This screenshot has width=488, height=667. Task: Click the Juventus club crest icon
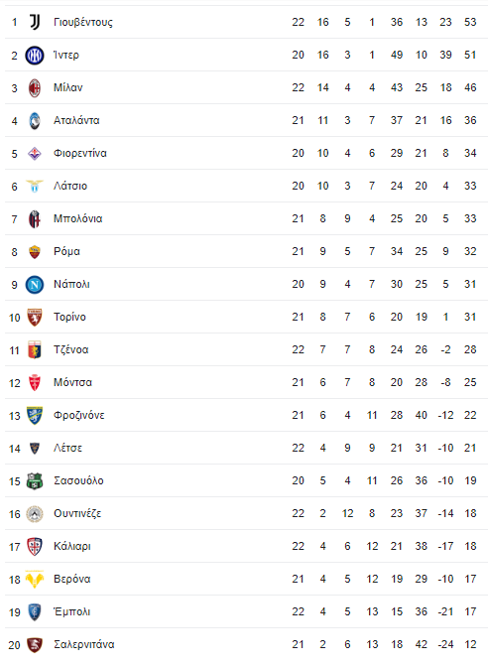coord(35,22)
